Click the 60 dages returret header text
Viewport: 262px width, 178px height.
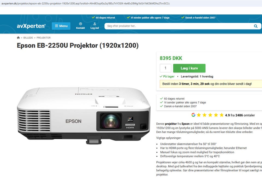pos(105,18)
